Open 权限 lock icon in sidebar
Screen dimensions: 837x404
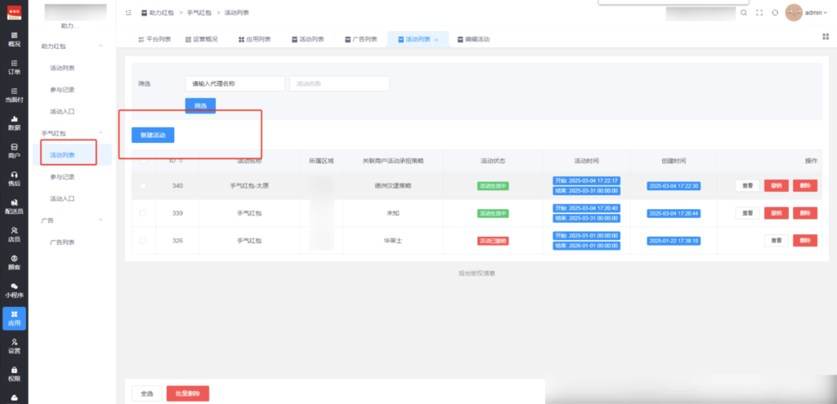tap(14, 374)
